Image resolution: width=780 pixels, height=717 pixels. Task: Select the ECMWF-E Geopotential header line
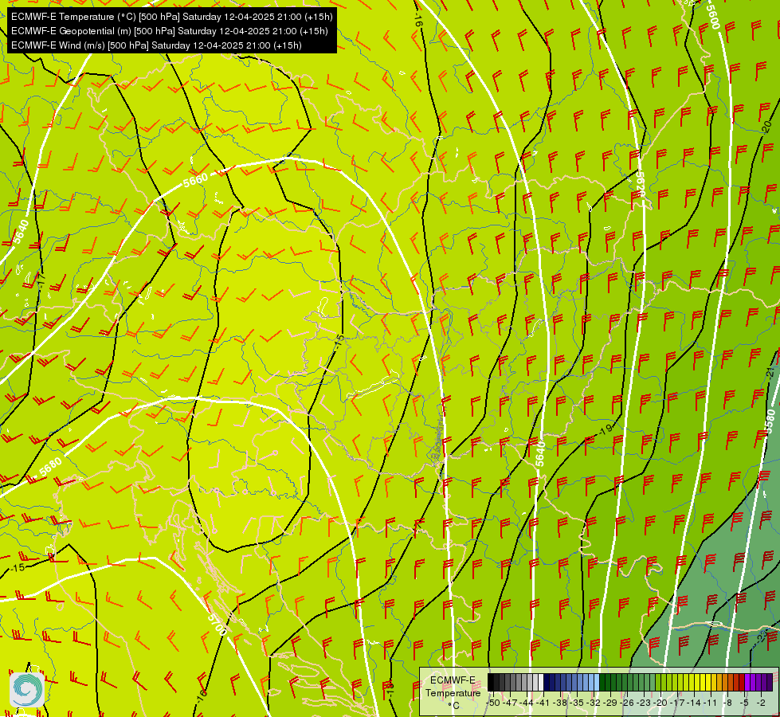point(169,31)
